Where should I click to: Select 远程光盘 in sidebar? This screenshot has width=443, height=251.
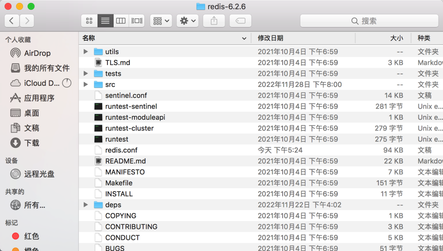click(x=39, y=174)
